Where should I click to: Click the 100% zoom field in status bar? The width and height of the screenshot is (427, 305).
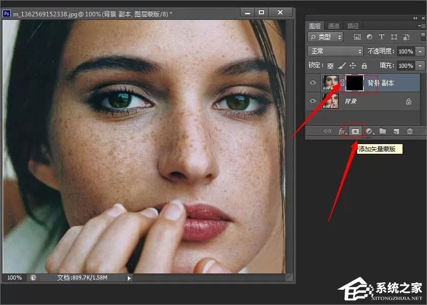(x=14, y=278)
